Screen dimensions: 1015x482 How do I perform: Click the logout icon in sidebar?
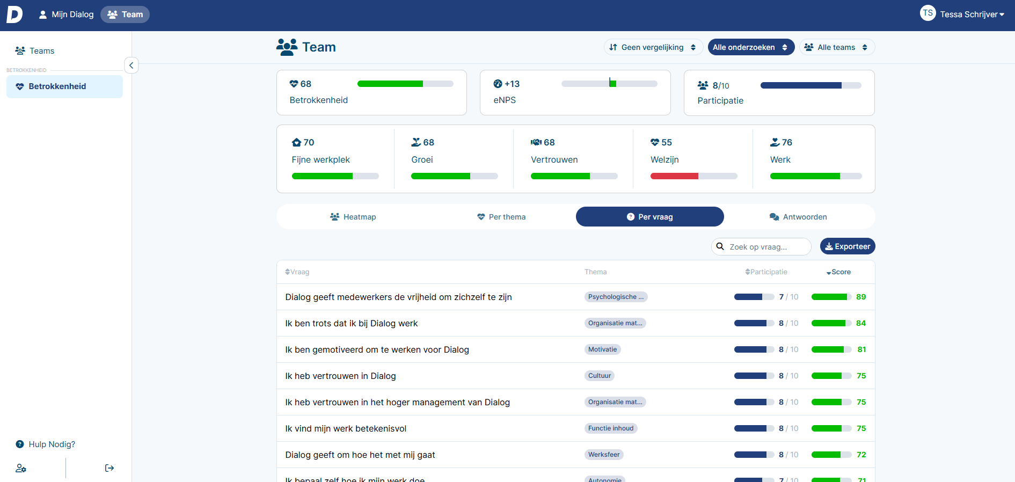tap(109, 468)
